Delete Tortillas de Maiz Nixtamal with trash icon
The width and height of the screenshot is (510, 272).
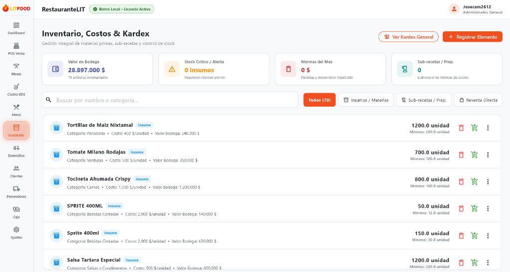(461, 128)
